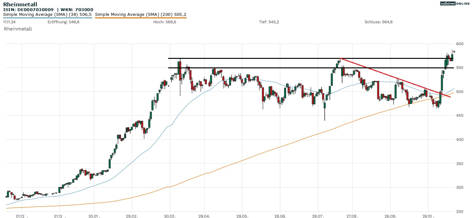Click the wallstreet ONLINE logo
Viewport: 472px width, 218px height.
click(x=455, y=3)
